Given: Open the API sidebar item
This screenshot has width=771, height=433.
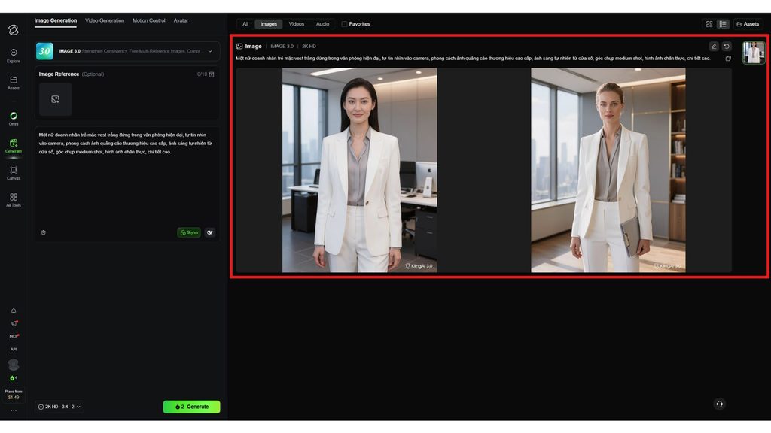Looking at the screenshot, I should coord(14,349).
